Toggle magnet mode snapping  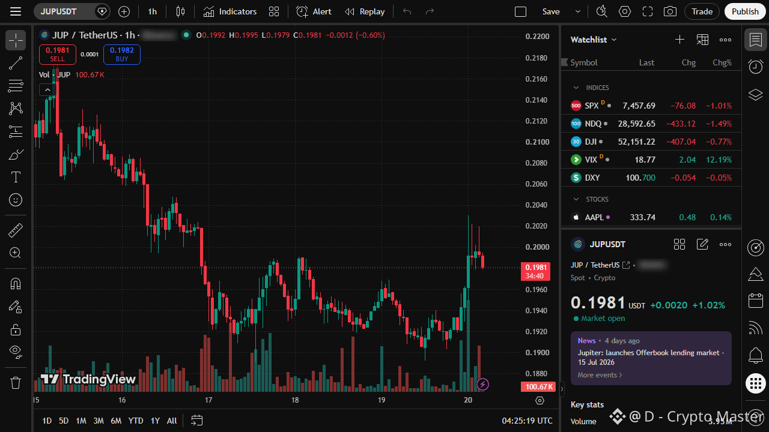coord(16,284)
